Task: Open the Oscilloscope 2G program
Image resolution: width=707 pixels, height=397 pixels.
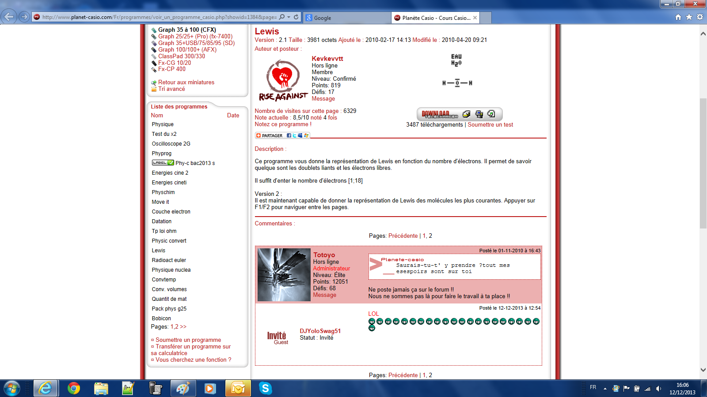Action: pyautogui.click(x=171, y=144)
